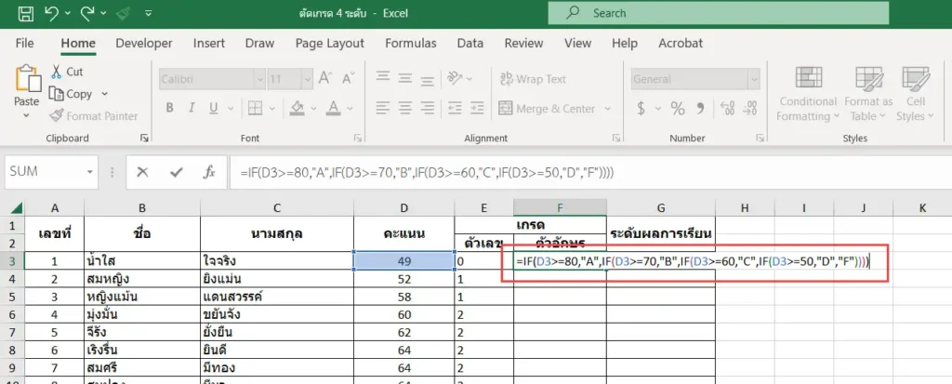This screenshot has height=384, width=952.
Task: Click the Undo arrow icon
Action: tap(52, 13)
